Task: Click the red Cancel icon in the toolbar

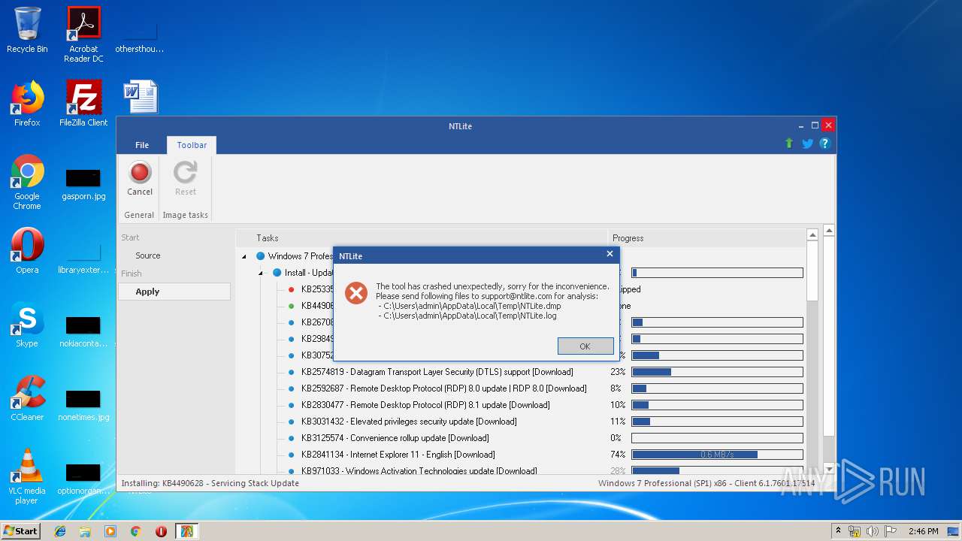Action: [x=140, y=173]
